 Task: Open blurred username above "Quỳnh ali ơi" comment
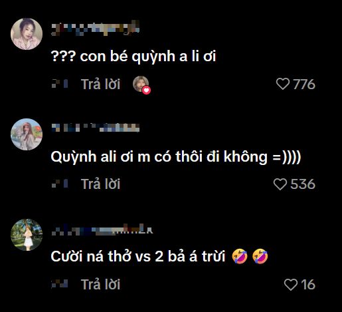[95, 128]
